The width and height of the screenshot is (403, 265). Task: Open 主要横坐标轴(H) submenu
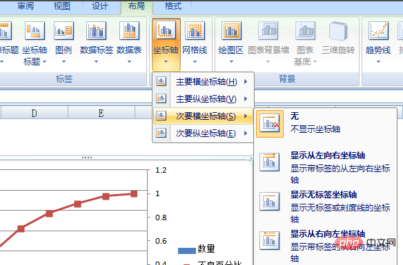203,82
